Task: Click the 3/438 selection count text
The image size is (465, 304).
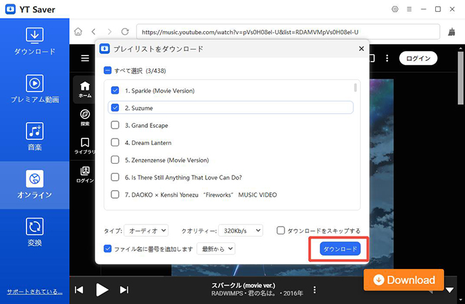Action: 156,71
